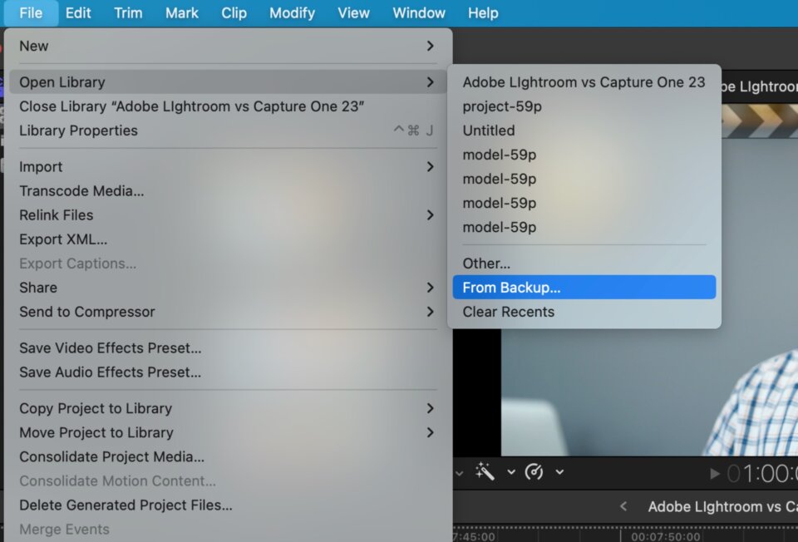Choose Transcode Media... from File menu
The image size is (798, 542).
(x=81, y=191)
